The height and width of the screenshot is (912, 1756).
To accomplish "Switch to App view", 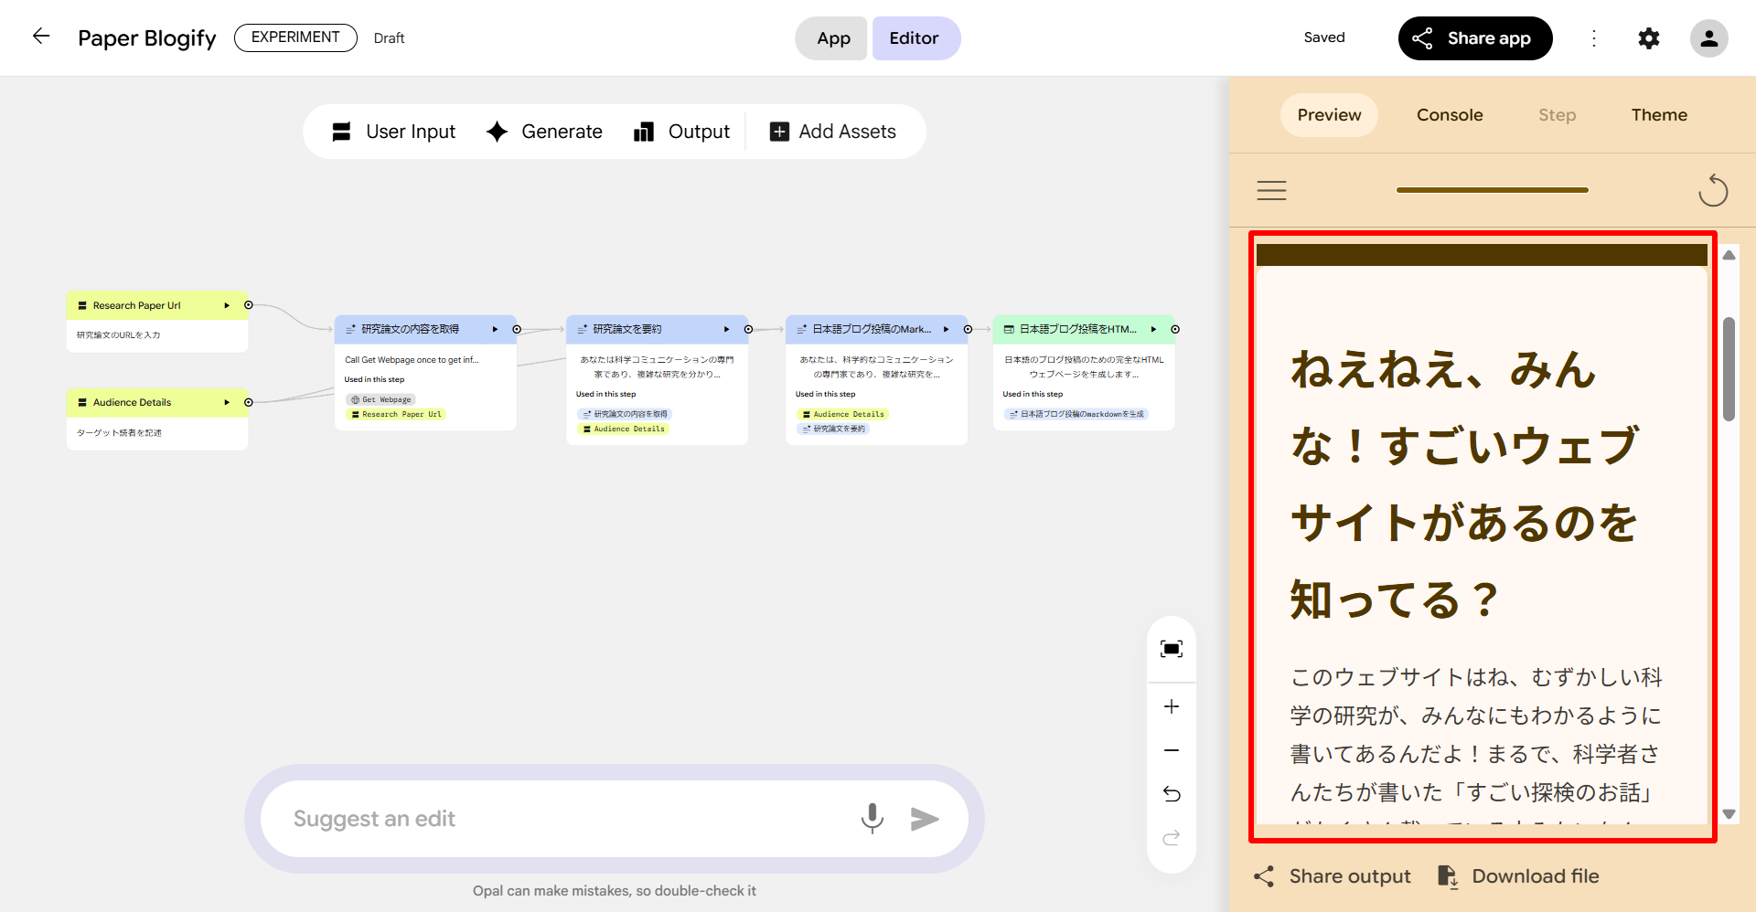I will [832, 38].
